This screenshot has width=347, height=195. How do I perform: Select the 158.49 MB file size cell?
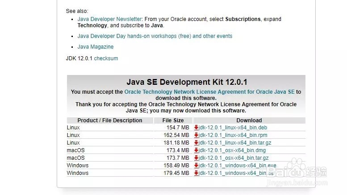(x=176, y=166)
